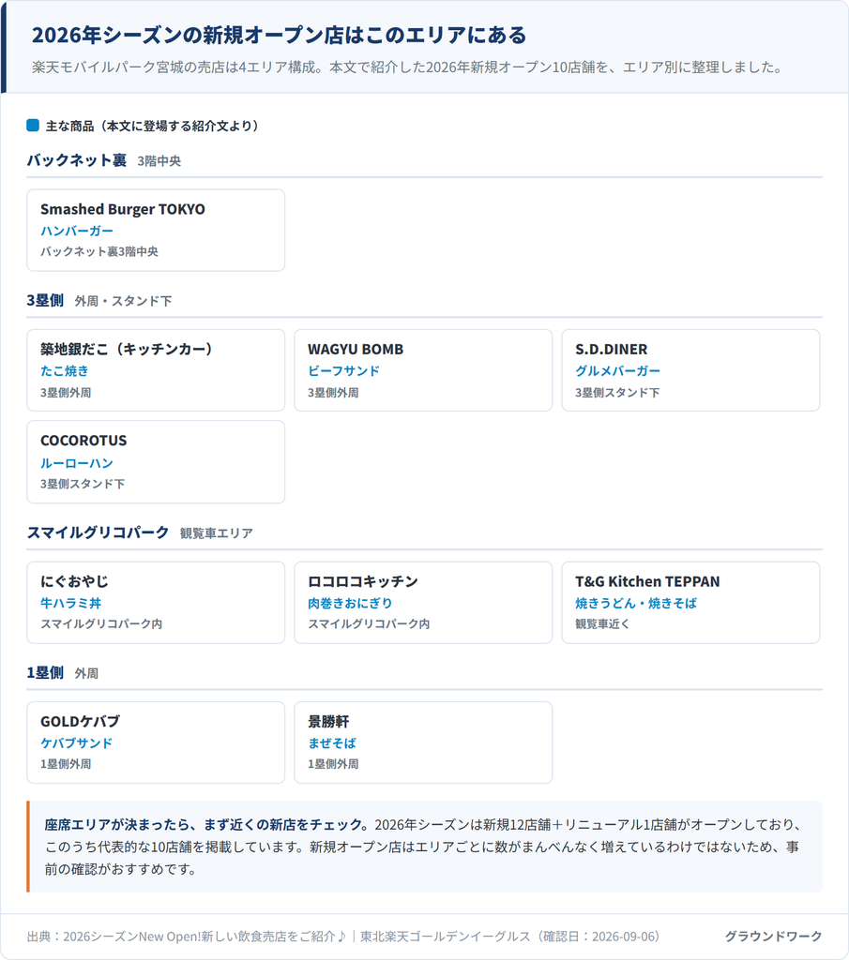Click the グルメバーガー product label
Viewport: 849px width, 960px height.
[617, 371]
